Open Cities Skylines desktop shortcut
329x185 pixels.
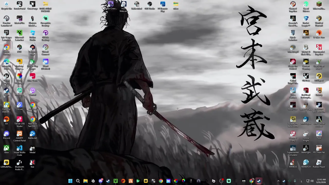coord(293,93)
